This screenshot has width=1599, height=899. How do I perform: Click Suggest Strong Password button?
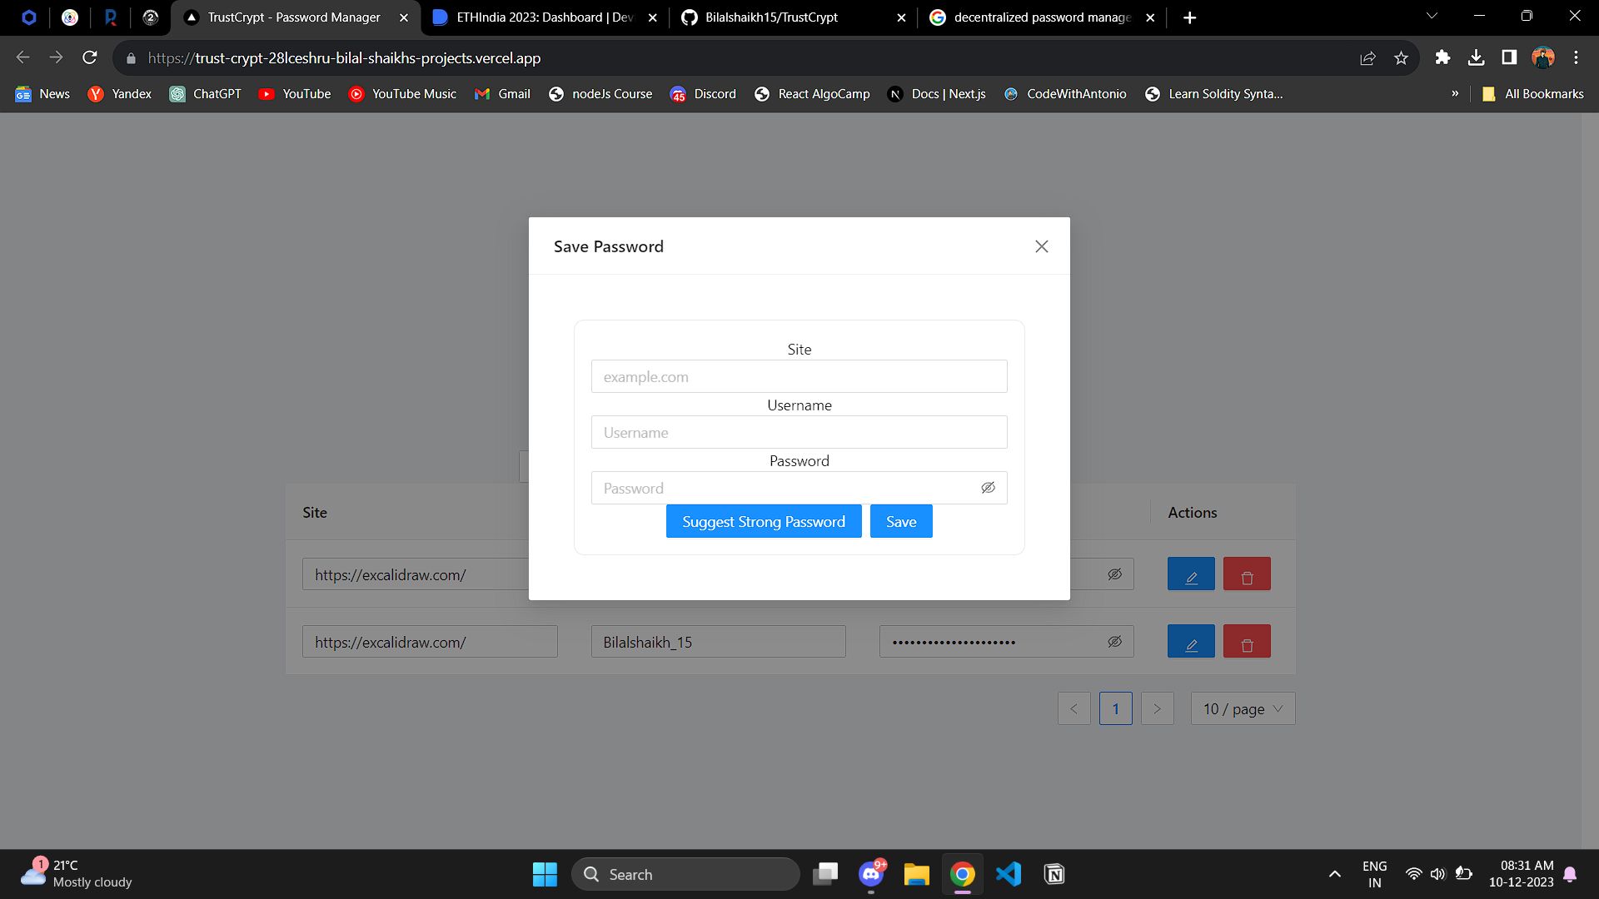(763, 520)
